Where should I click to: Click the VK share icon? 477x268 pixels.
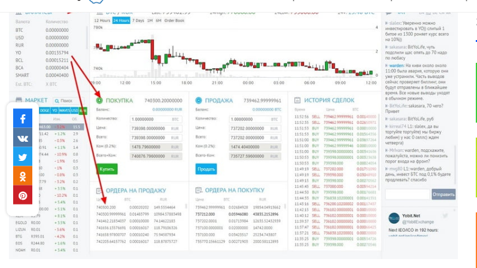tap(23, 138)
